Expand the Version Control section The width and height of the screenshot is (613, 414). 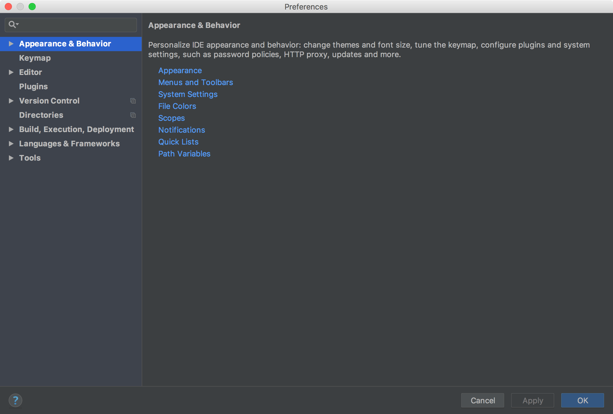tap(10, 100)
